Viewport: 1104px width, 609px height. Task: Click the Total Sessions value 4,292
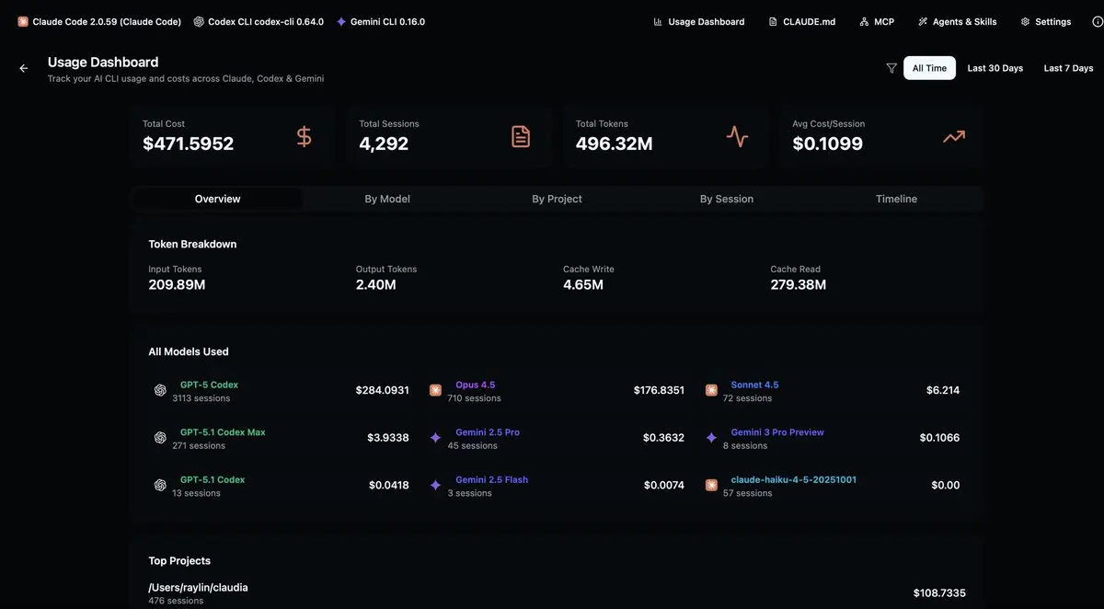tap(384, 144)
